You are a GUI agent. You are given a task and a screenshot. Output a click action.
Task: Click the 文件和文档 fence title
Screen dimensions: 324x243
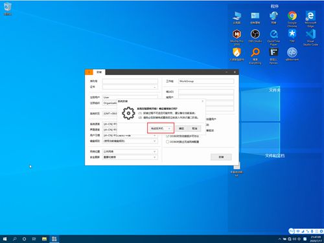(275, 156)
